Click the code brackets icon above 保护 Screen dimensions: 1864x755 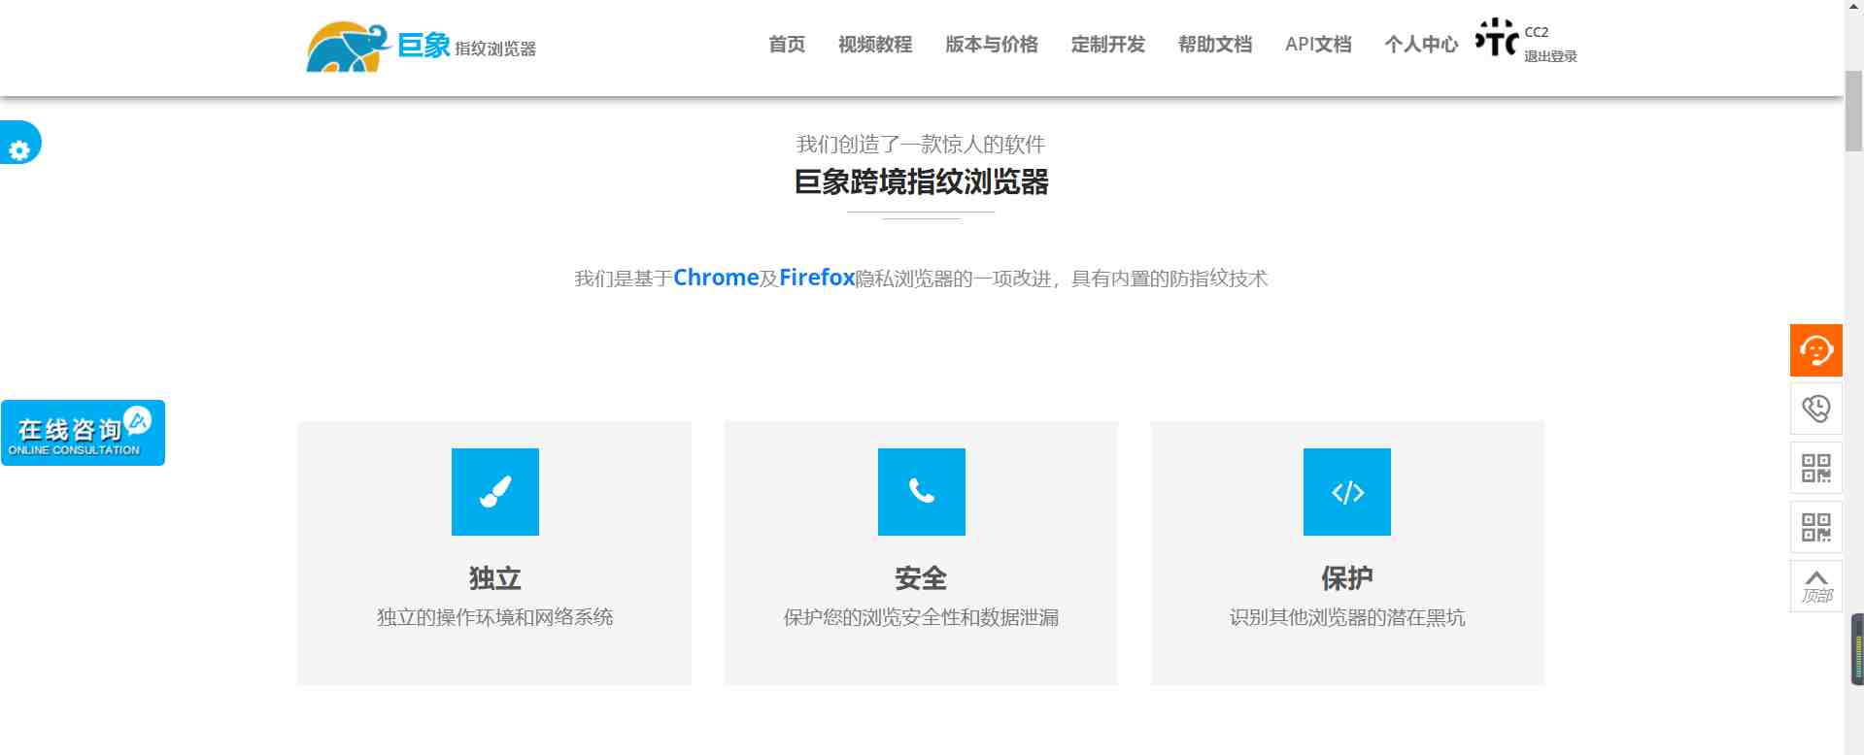coord(1347,492)
